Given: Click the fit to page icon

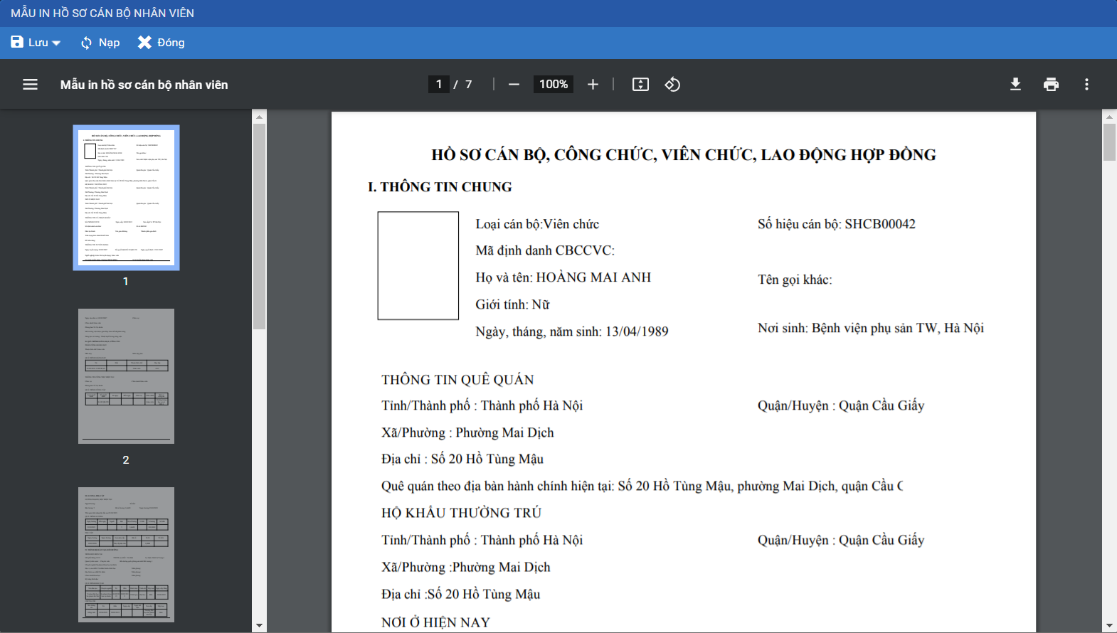Looking at the screenshot, I should 640,85.
